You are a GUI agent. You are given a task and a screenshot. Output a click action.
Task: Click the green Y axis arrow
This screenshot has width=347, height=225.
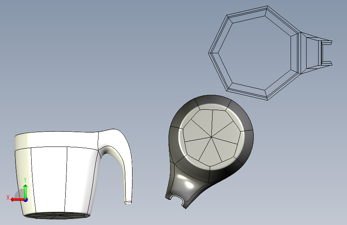(26, 191)
